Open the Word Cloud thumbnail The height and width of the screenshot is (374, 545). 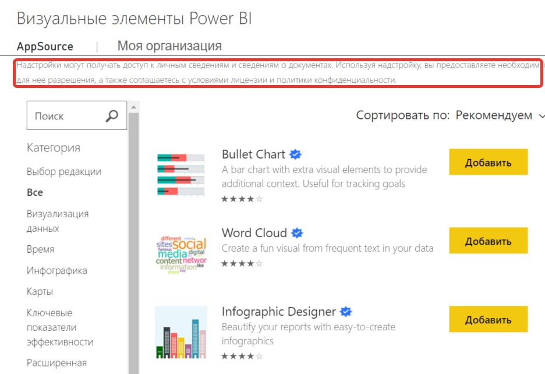[x=181, y=255]
